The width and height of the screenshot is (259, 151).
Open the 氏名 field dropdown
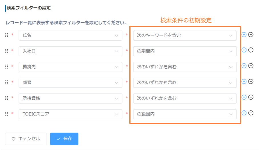point(70,35)
